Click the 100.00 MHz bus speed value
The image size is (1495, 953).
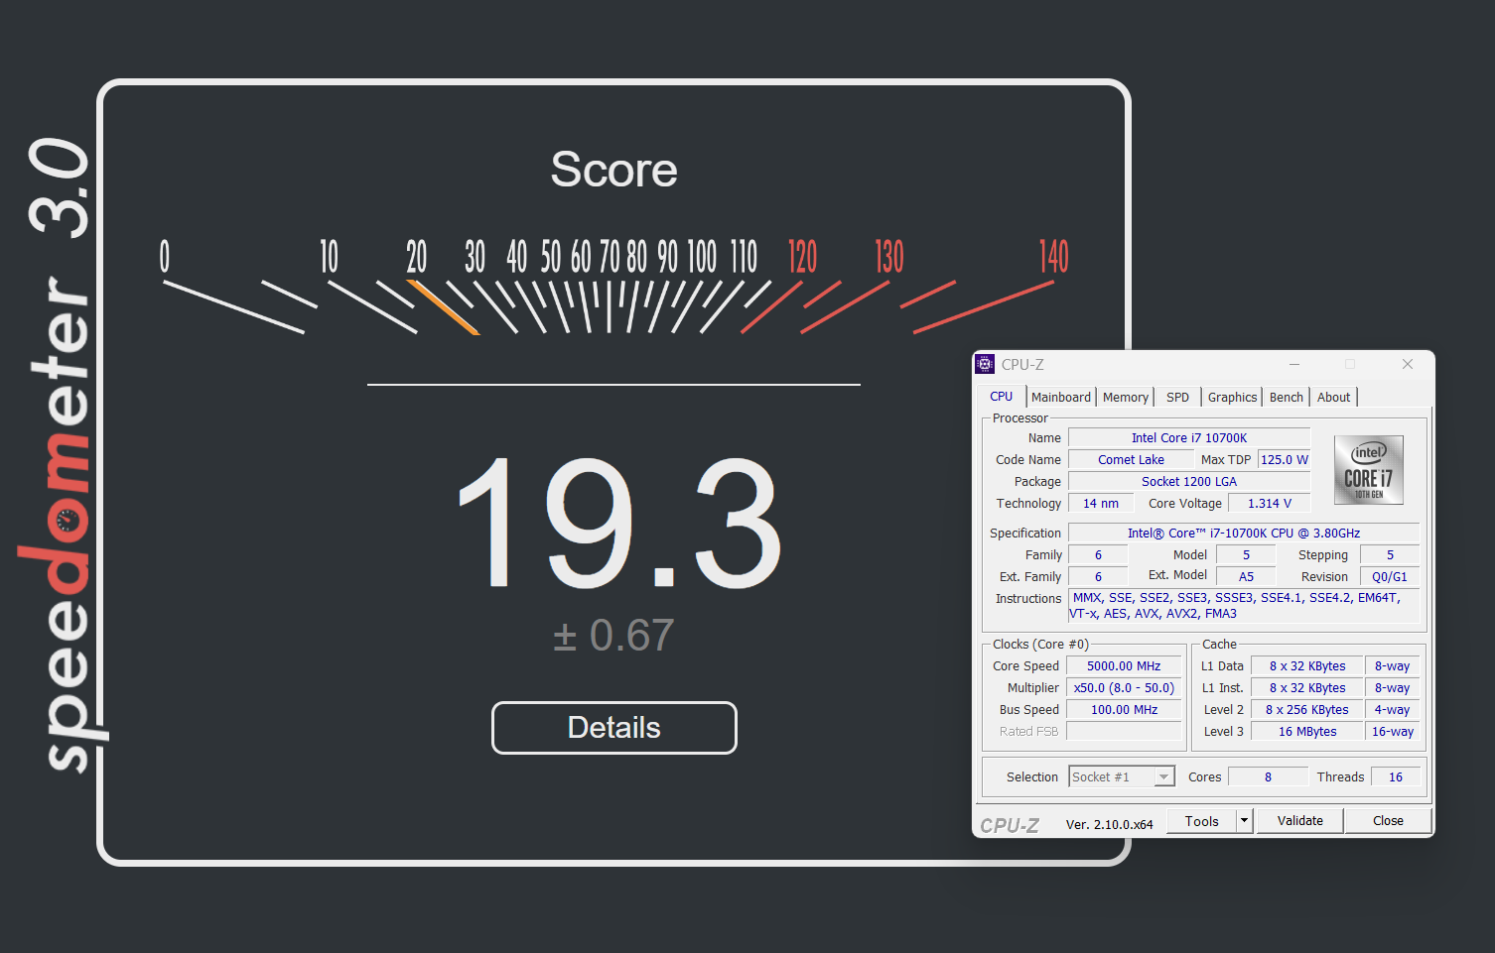pyautogui.click(x=1124, y=709)
